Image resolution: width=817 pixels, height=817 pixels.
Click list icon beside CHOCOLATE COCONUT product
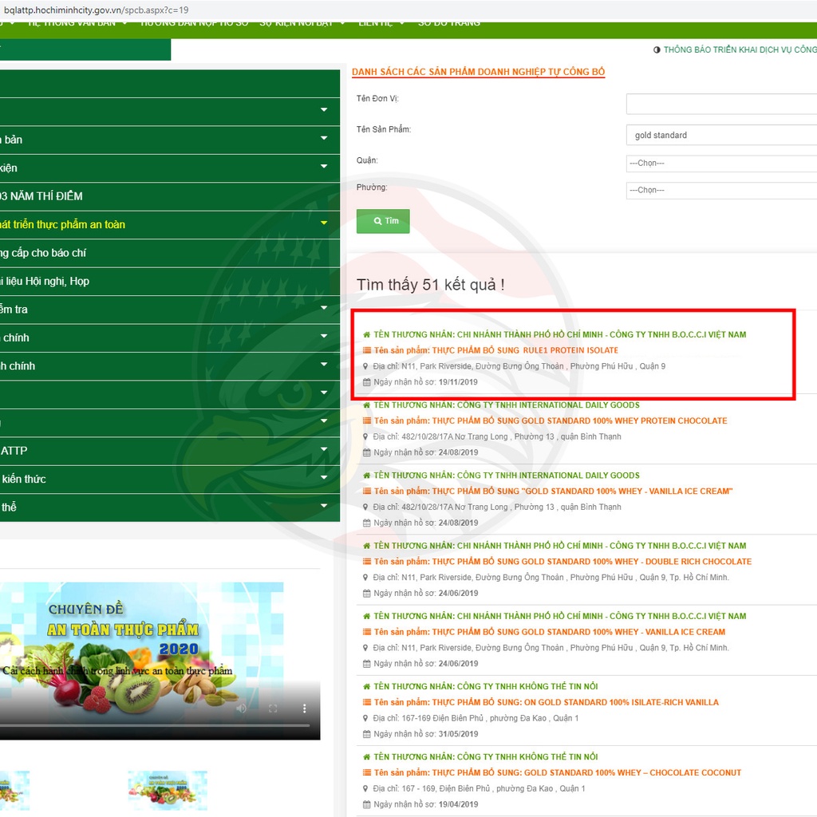point(367,772)
